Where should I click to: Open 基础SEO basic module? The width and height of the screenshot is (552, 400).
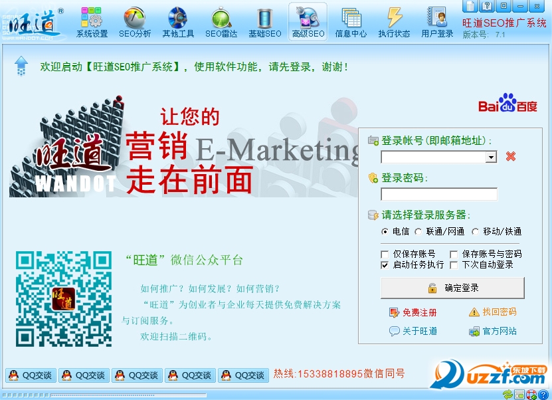coord(265,23)
